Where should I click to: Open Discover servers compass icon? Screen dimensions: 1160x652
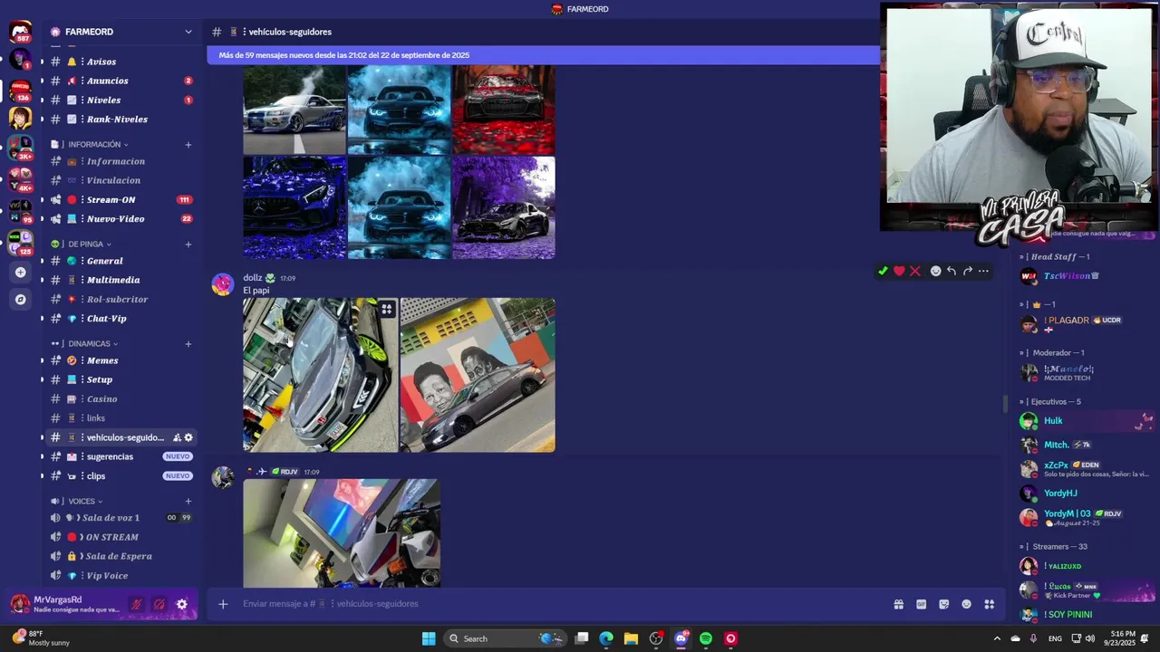point(20,299)
